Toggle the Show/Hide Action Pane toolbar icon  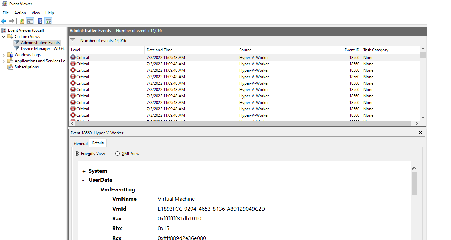(49, 21)
